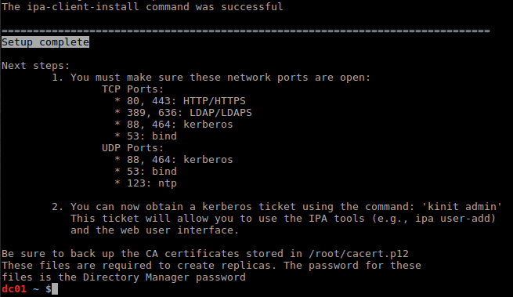The width and height of the screenshot is (513, 297).
Task: Click the '80, 443: HTTP/HTTPS' line
Action: (x=180, y=101)
